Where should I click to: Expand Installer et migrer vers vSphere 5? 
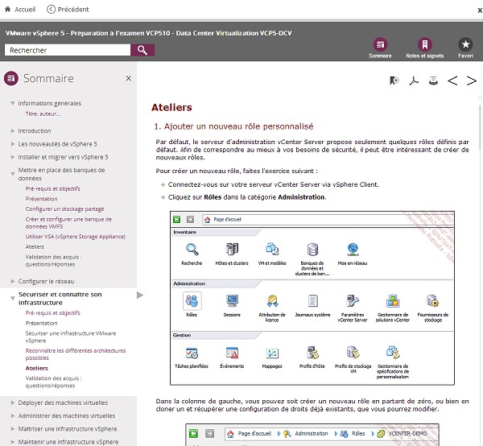tap(13, 157)
